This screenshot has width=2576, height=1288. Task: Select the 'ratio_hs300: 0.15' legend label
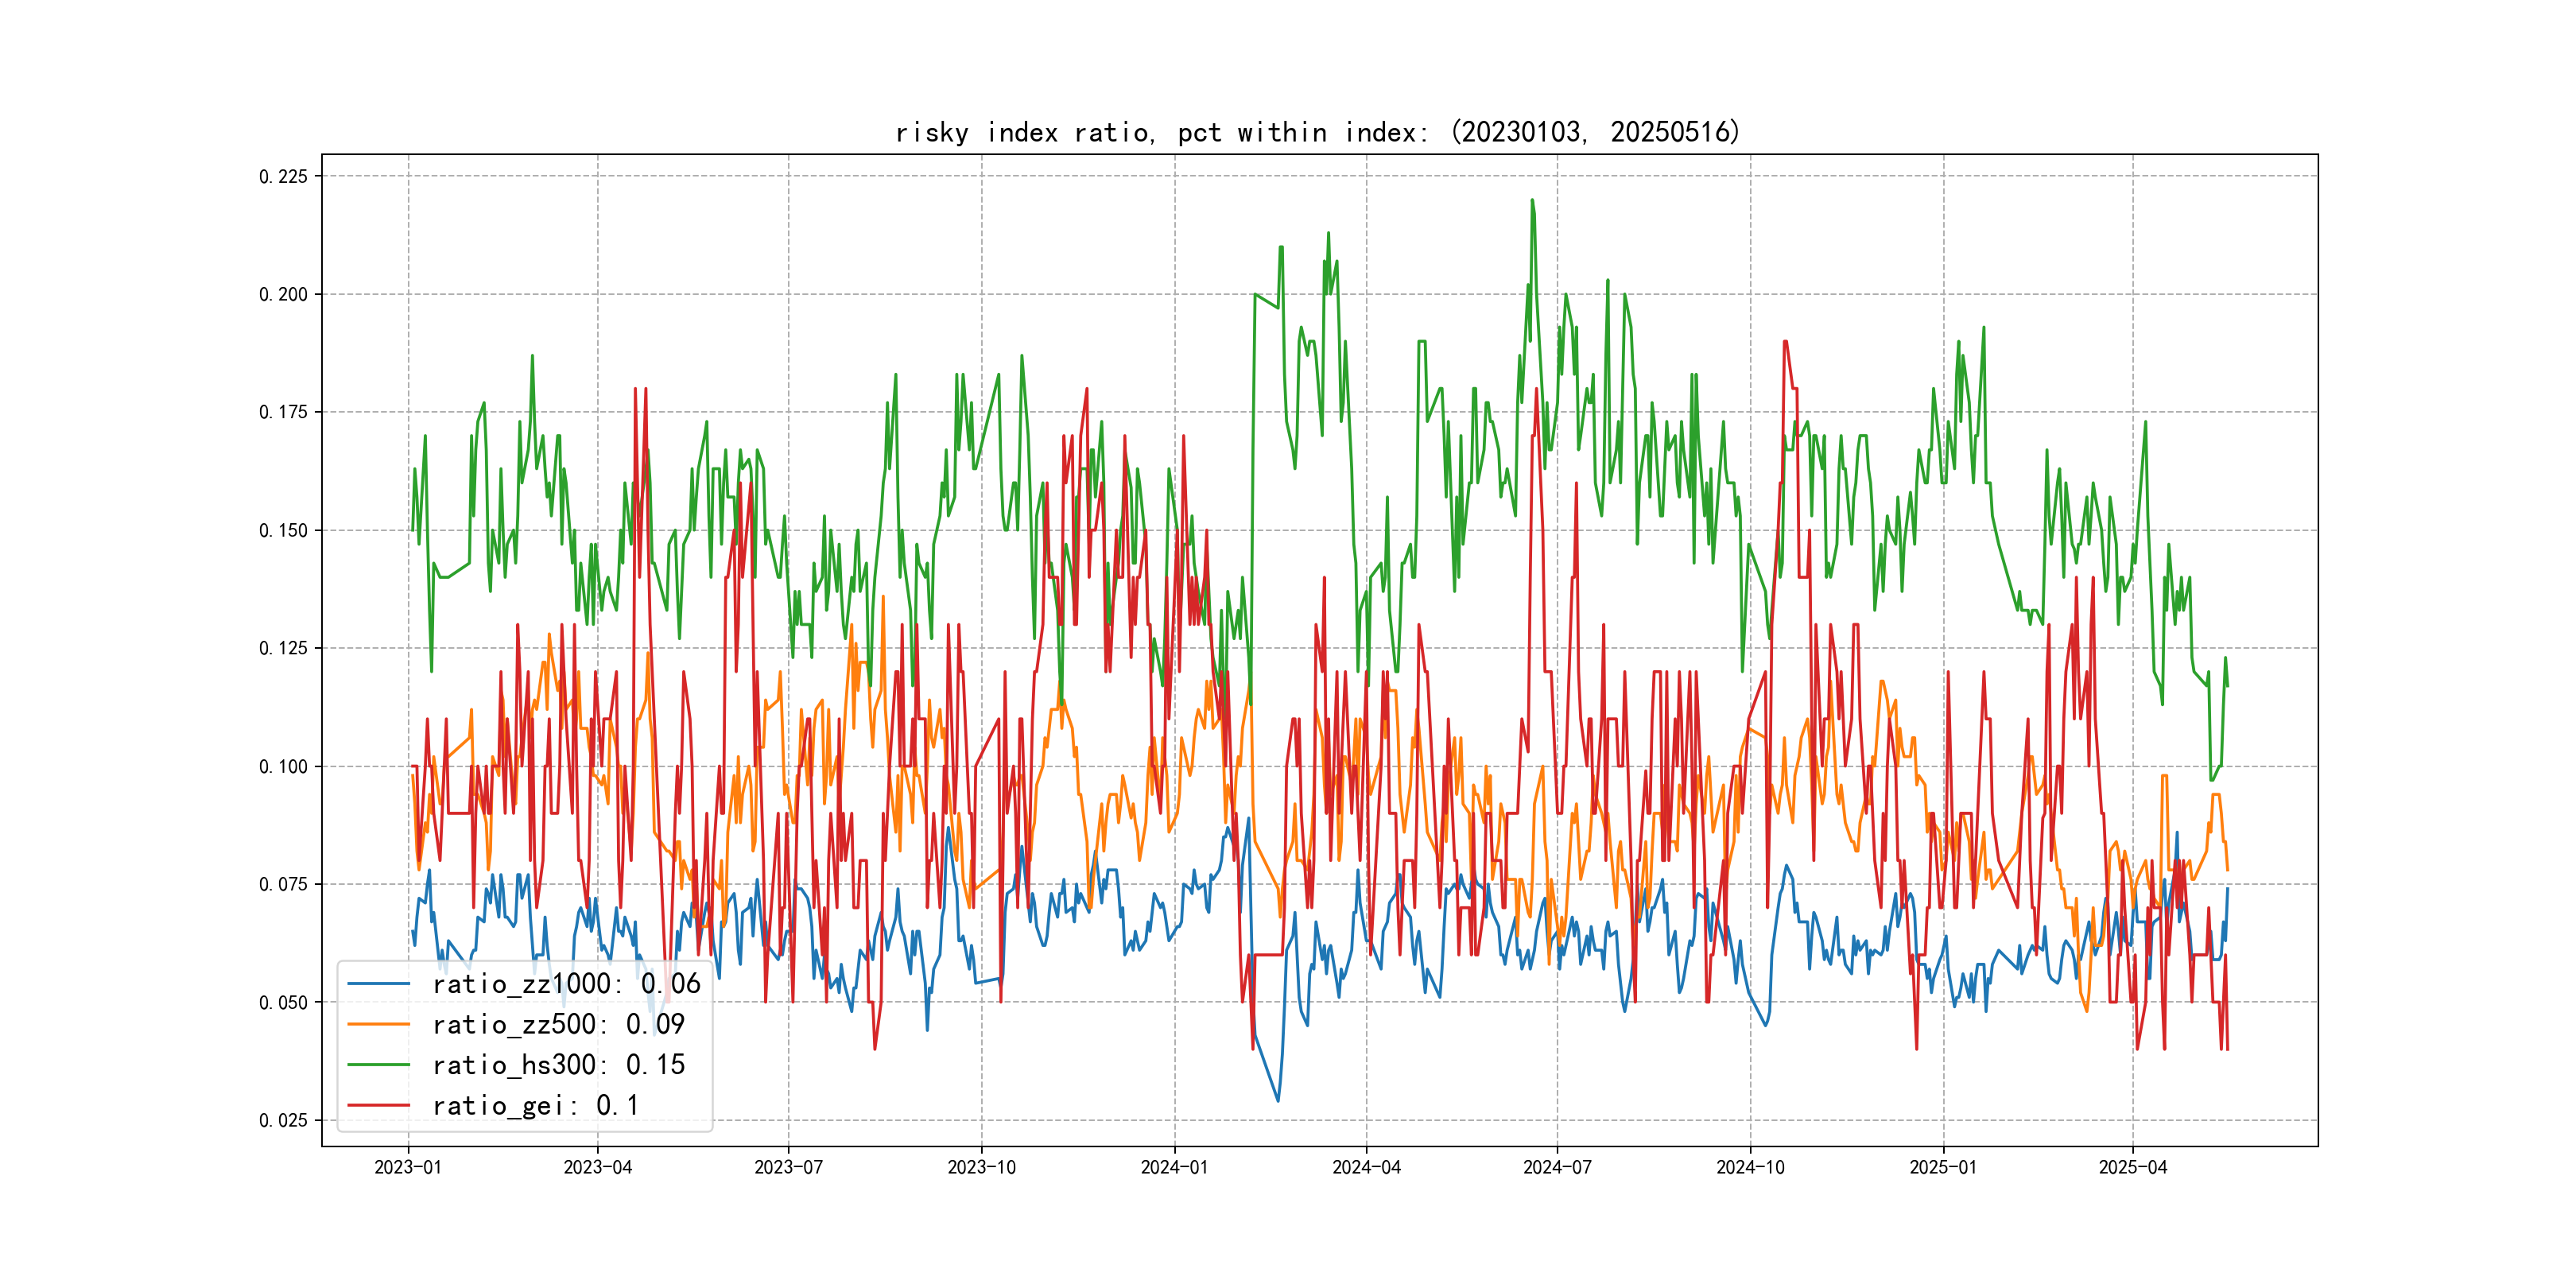coord(558,1065)
